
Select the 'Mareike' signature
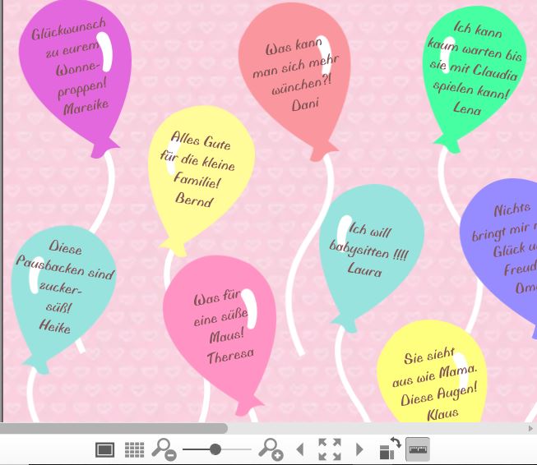point(86,107)
